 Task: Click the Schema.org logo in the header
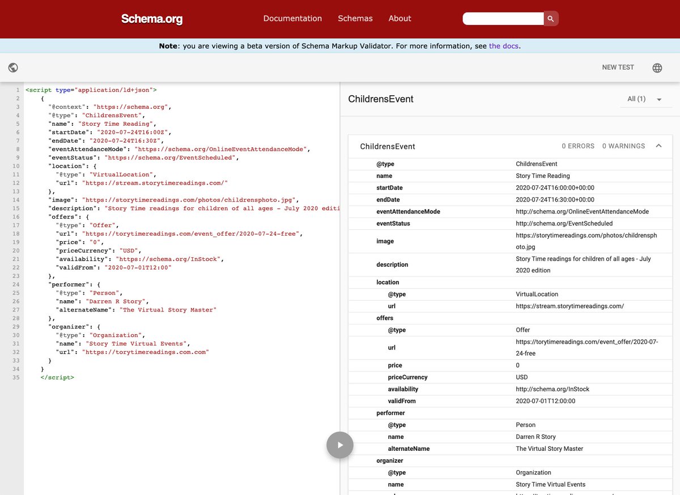151,18
